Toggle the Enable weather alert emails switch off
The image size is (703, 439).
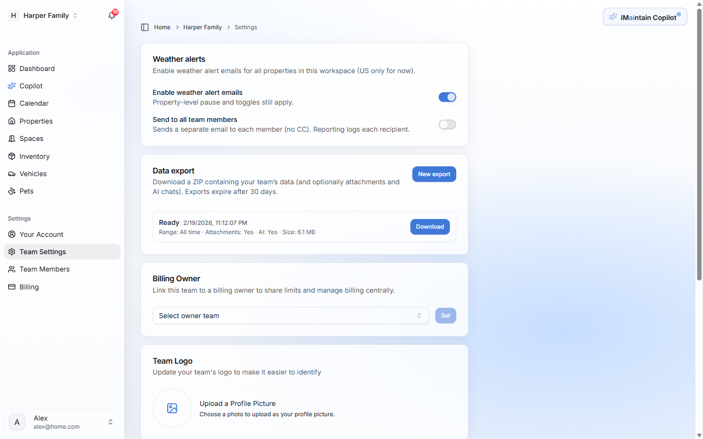pyautogui.click(x=447, y=97)
